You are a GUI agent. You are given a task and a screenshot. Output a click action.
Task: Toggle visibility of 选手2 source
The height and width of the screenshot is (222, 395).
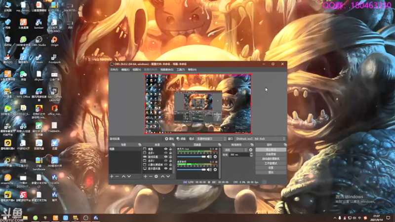click(166, 161)
